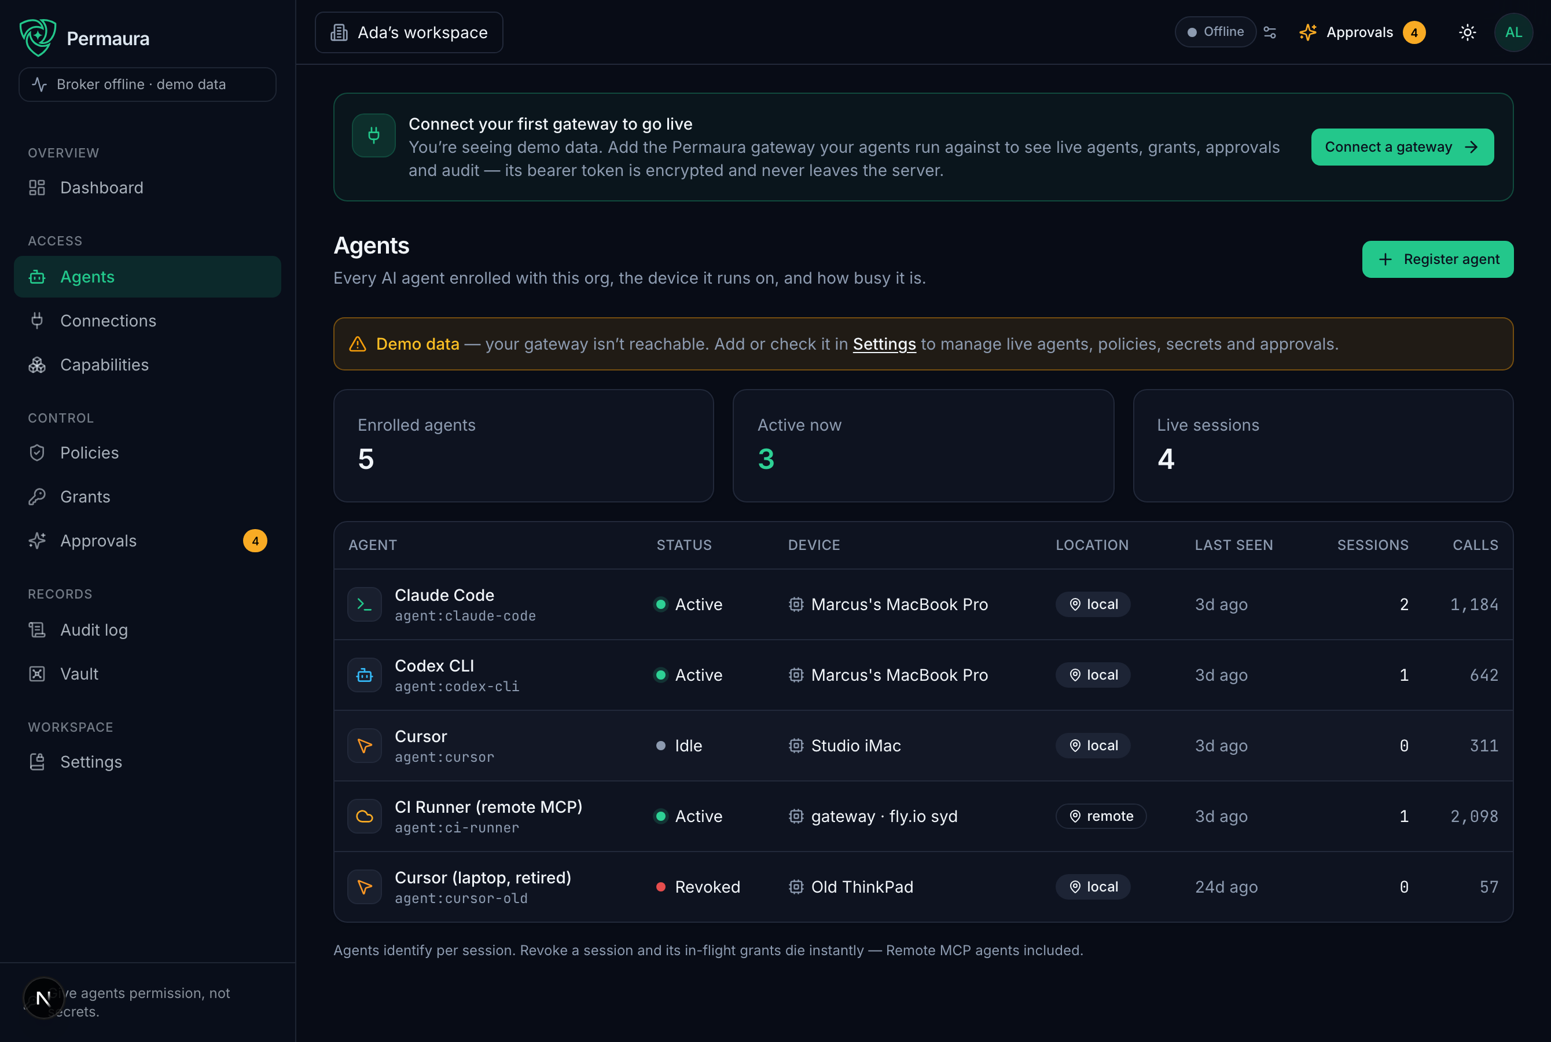Click the Audit log scroll icon

coord(37,630)
